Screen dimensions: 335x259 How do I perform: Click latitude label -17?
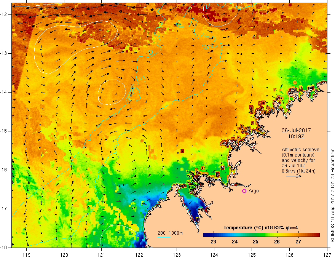tap(4, 209)
